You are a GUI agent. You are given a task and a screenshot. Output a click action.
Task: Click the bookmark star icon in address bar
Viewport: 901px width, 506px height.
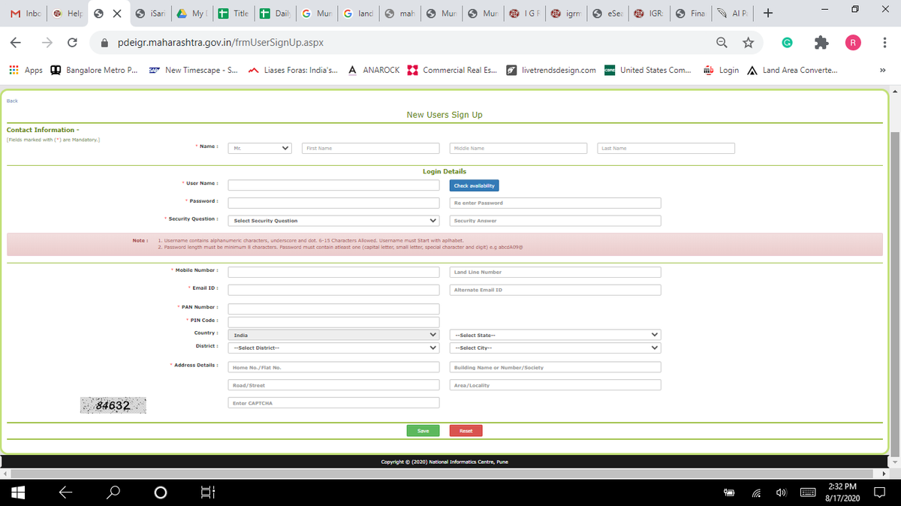[x=748, y=44]
